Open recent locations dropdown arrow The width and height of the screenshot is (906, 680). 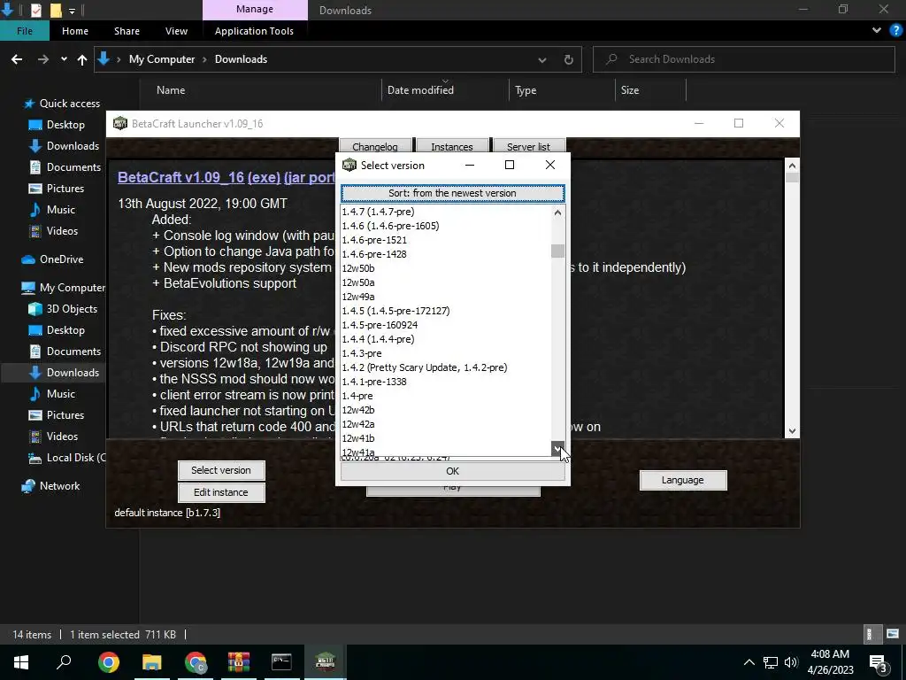64,59
